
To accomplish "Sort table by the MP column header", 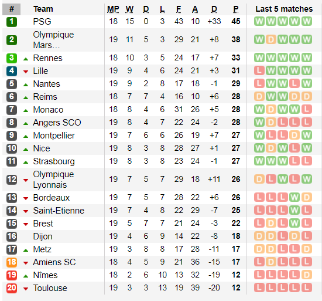I will click(x=113, y=9).
